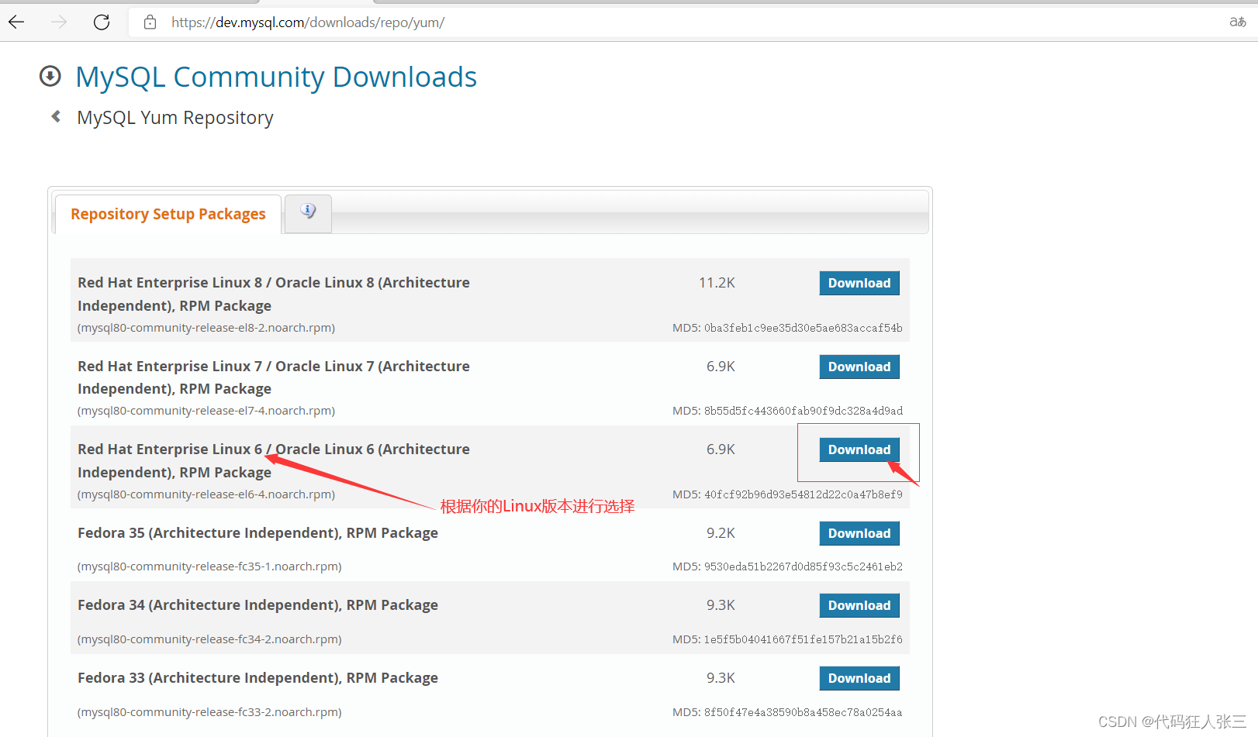Click MD5 hash 8f50f47e4a38590b8a458ec78a0254aa

[804, 712]
